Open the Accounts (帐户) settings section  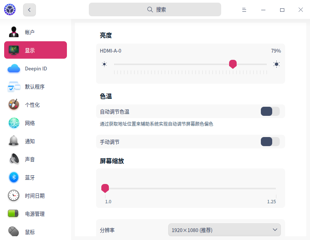[36, 32]
